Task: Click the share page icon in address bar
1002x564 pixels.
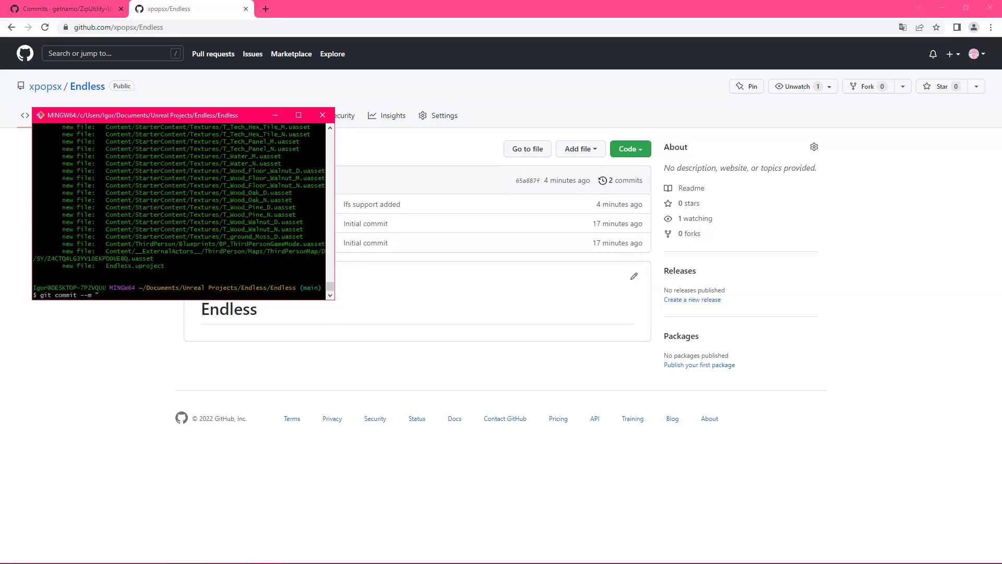Action: pos(920,27)
